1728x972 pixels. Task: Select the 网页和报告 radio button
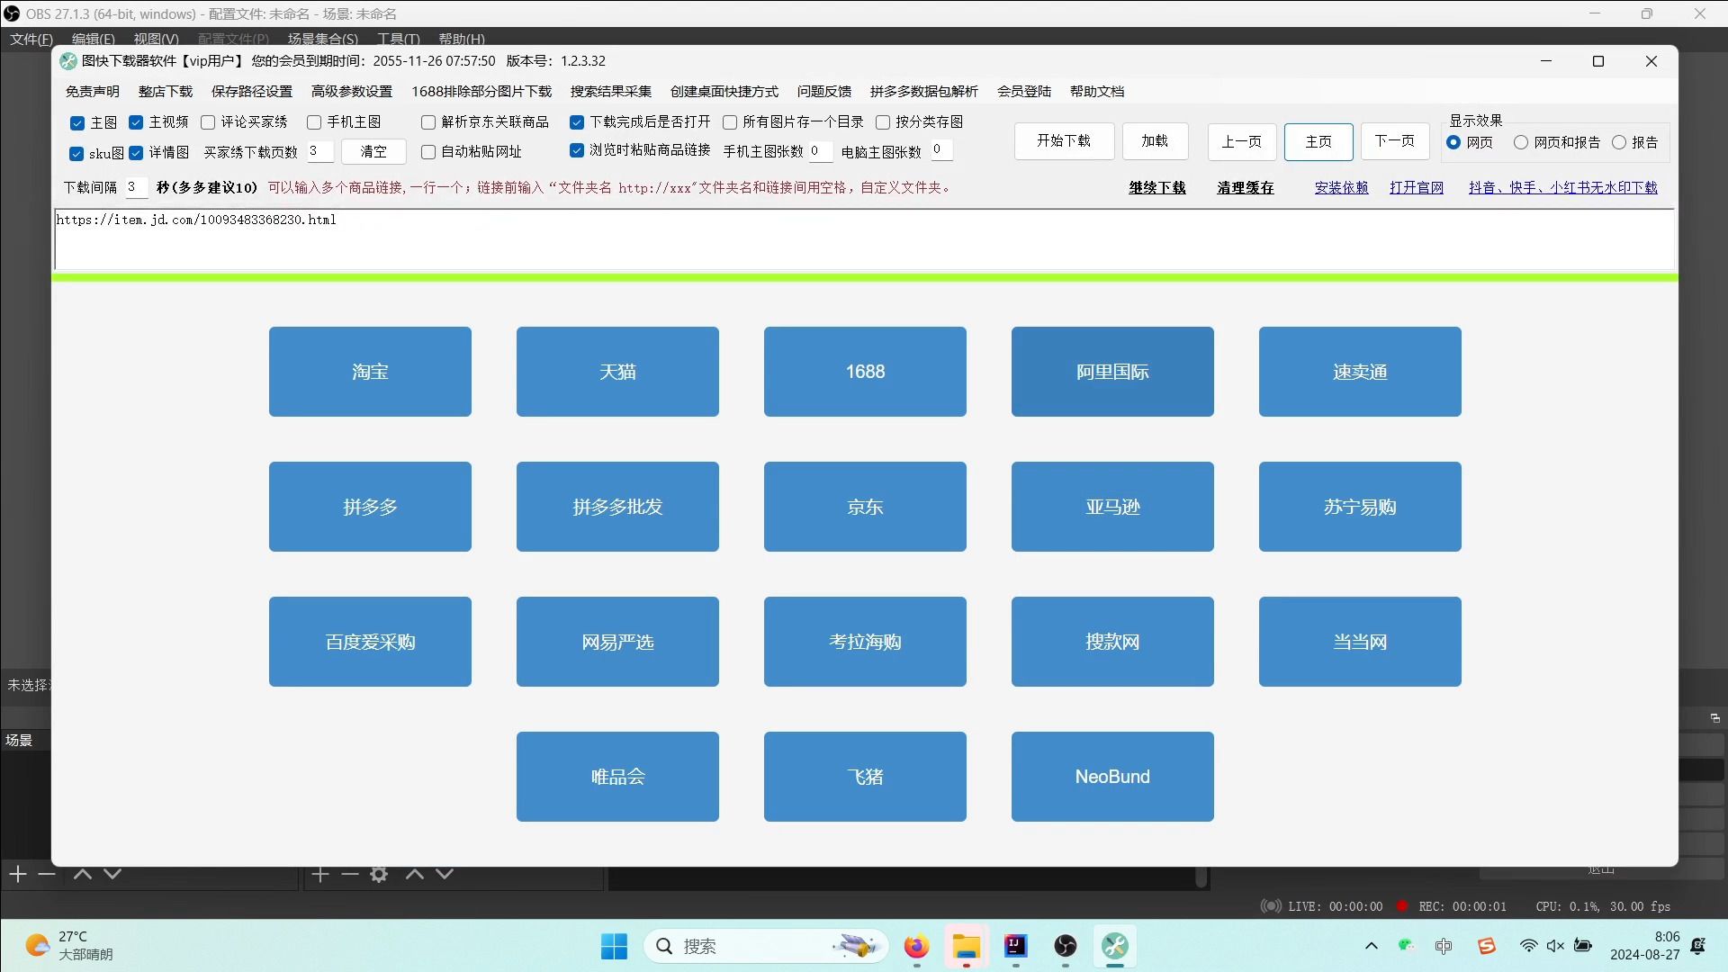pos(1521,142)
